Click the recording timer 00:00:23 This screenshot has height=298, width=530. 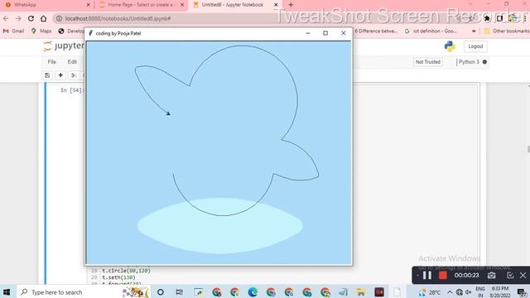(466, 276)
